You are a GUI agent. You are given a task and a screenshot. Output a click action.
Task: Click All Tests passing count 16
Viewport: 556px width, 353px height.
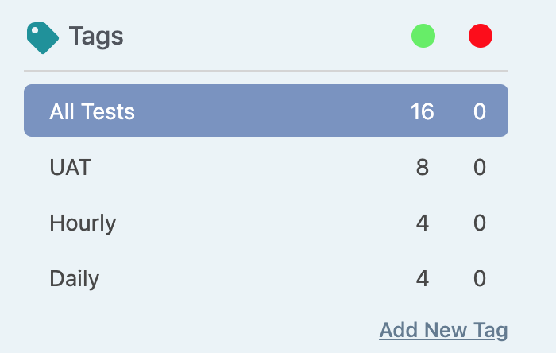(423, 111)
